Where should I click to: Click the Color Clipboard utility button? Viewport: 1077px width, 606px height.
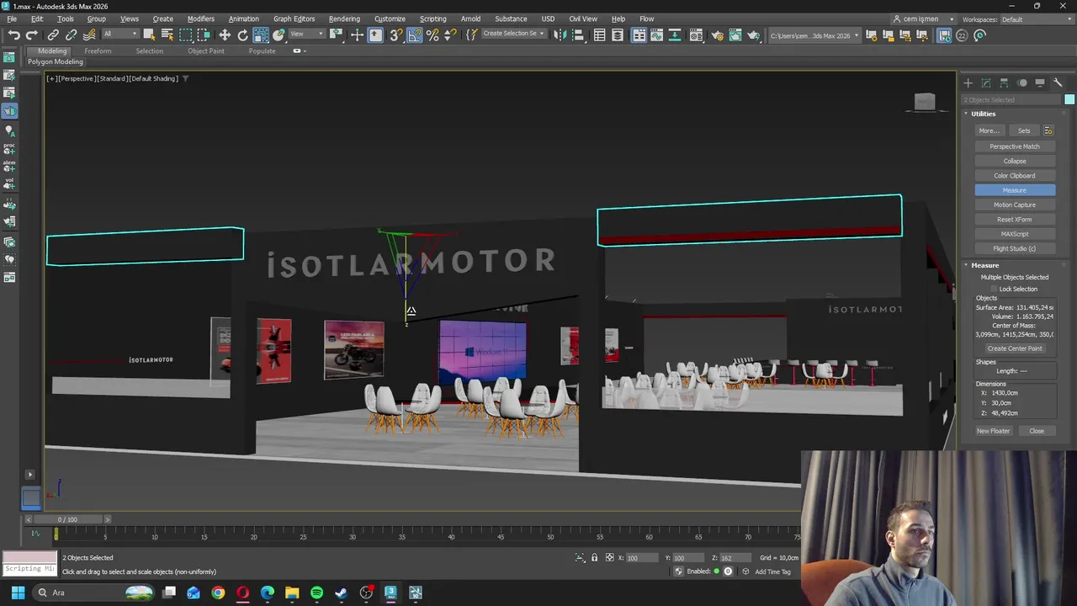(x=1015, y=176)
